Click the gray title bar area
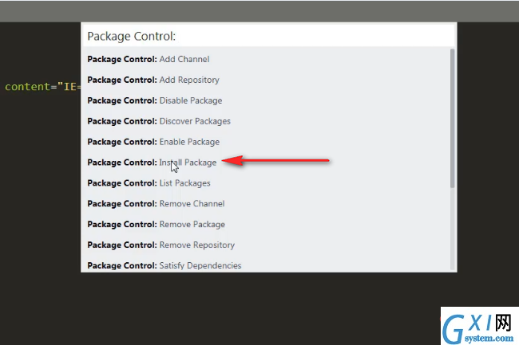519x345 pixels. point(259,11)
